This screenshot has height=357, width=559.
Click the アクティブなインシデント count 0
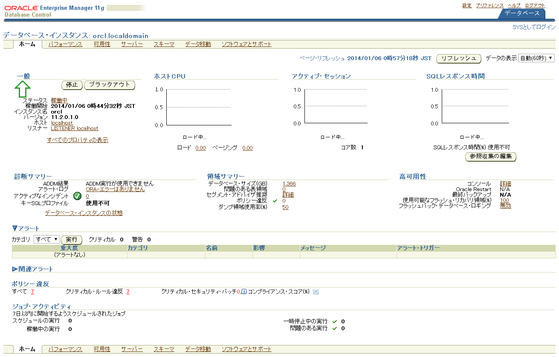point(87,196)
